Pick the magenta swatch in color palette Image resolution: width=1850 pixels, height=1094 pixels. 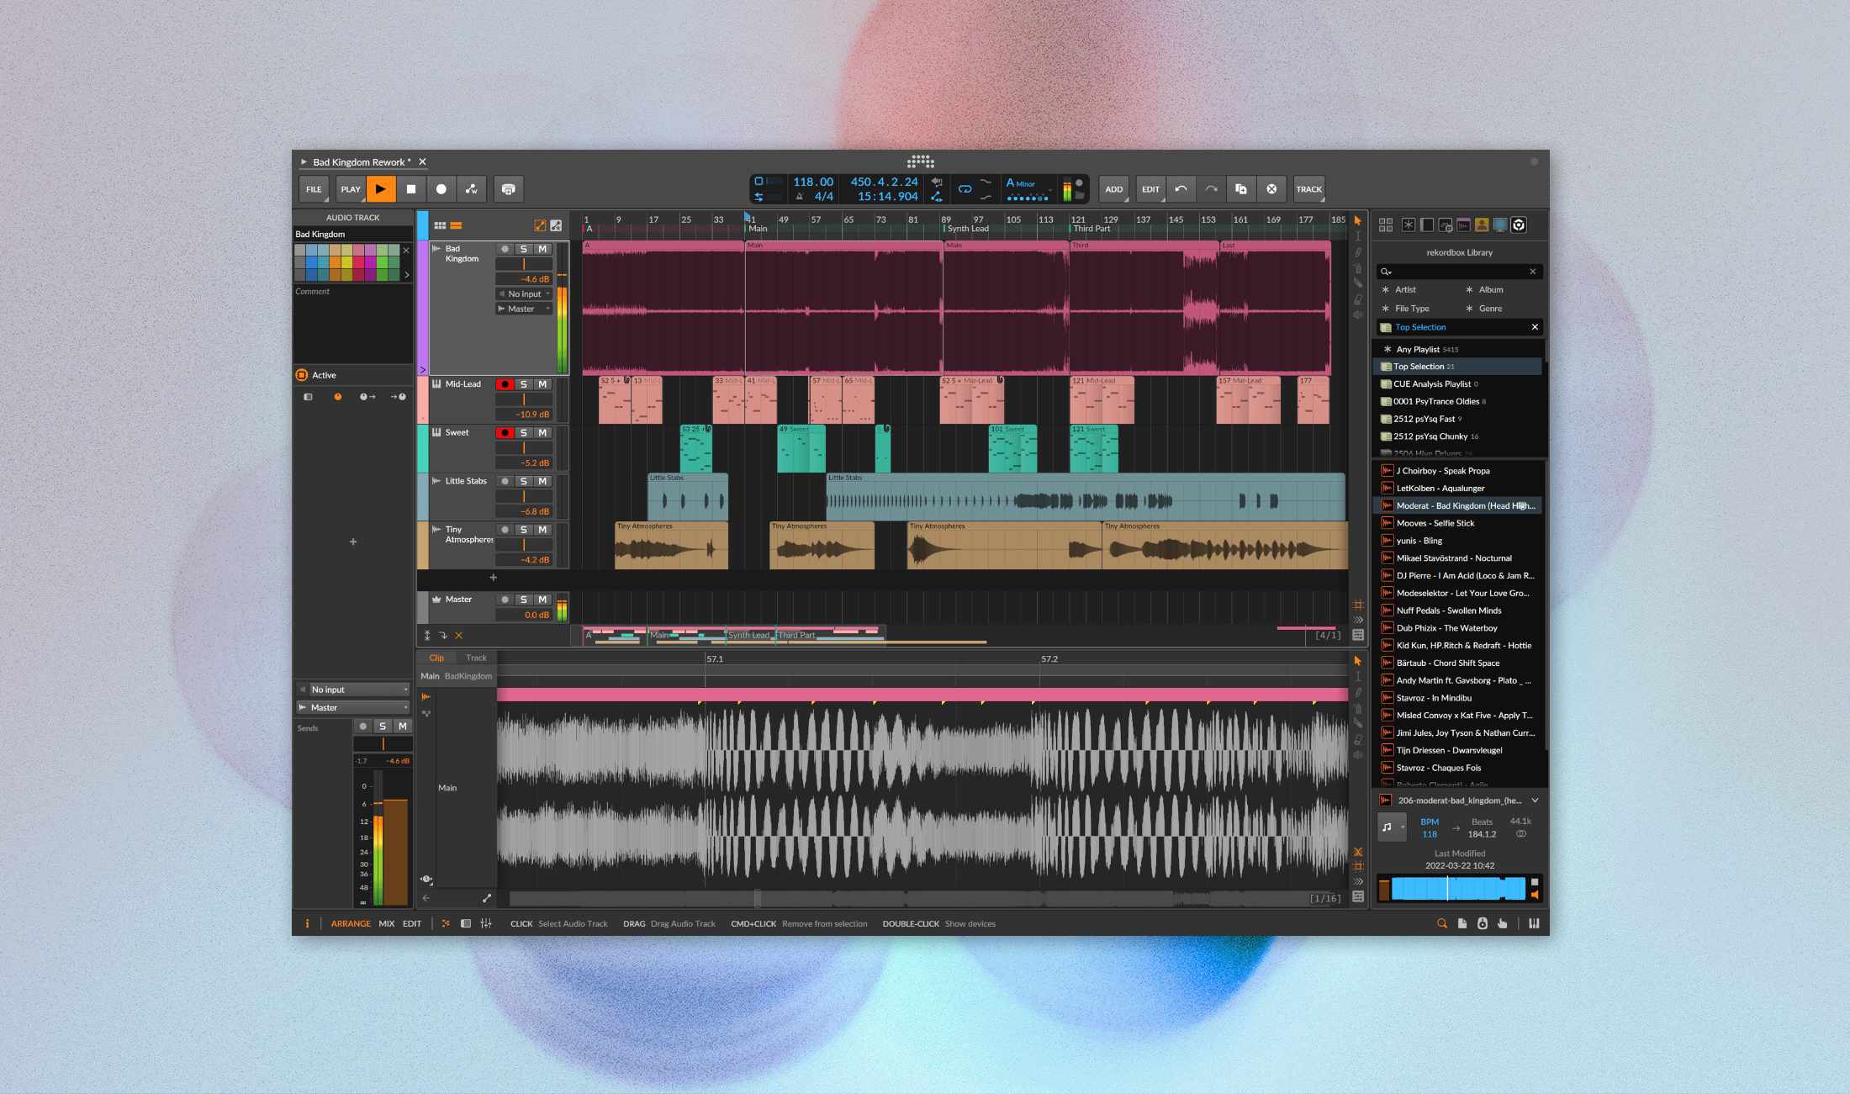[x=371, y=262]
